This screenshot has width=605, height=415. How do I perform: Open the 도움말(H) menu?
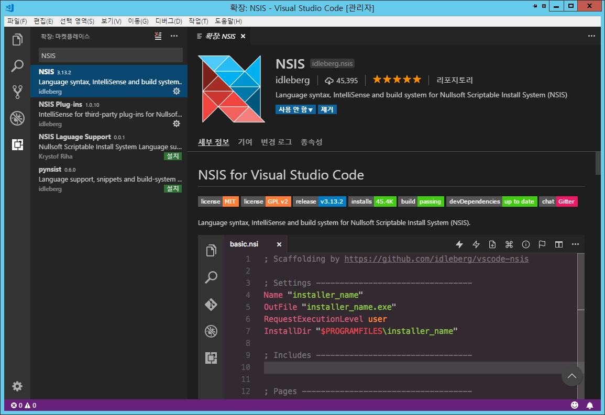(228, 21)
